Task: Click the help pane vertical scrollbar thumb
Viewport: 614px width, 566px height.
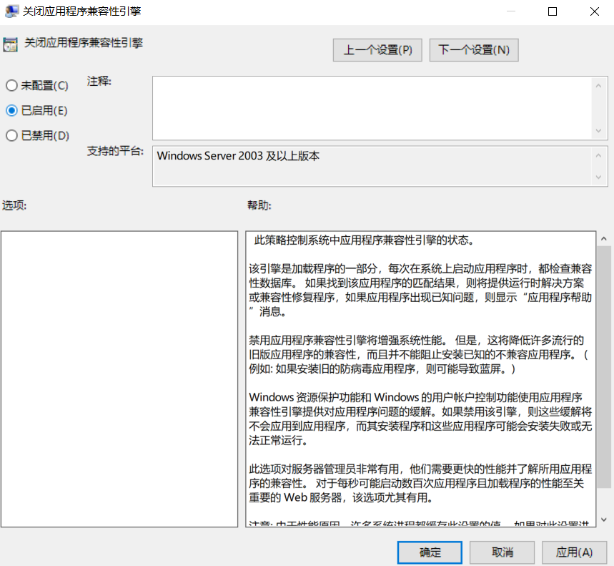Action: [604, 367]
